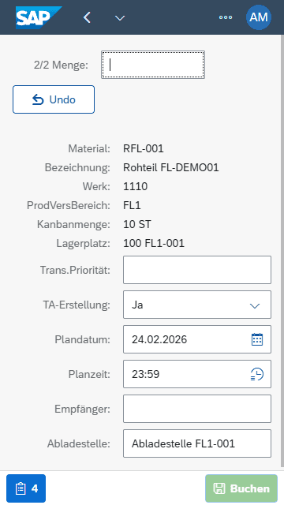Viewport: 284px width, 505px height.
Task: Open the Plandatum calendar picker icon
Action: (x=257, y=339)
